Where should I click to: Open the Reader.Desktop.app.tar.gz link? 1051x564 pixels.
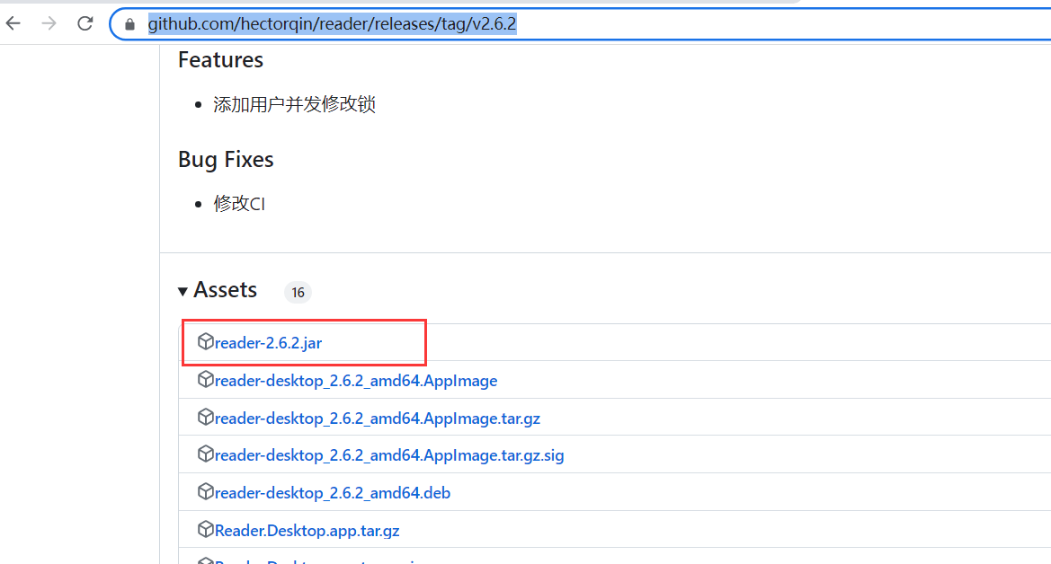tap(307, 531)
